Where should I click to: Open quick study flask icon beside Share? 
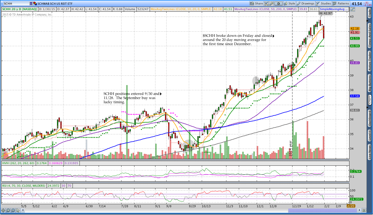266,4
